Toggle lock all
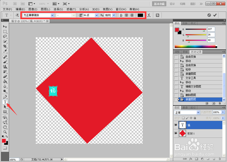227x162 pixels. click(195, 118)
